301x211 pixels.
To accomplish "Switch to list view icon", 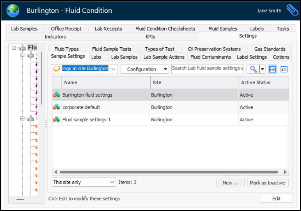I will click(272, 69).
